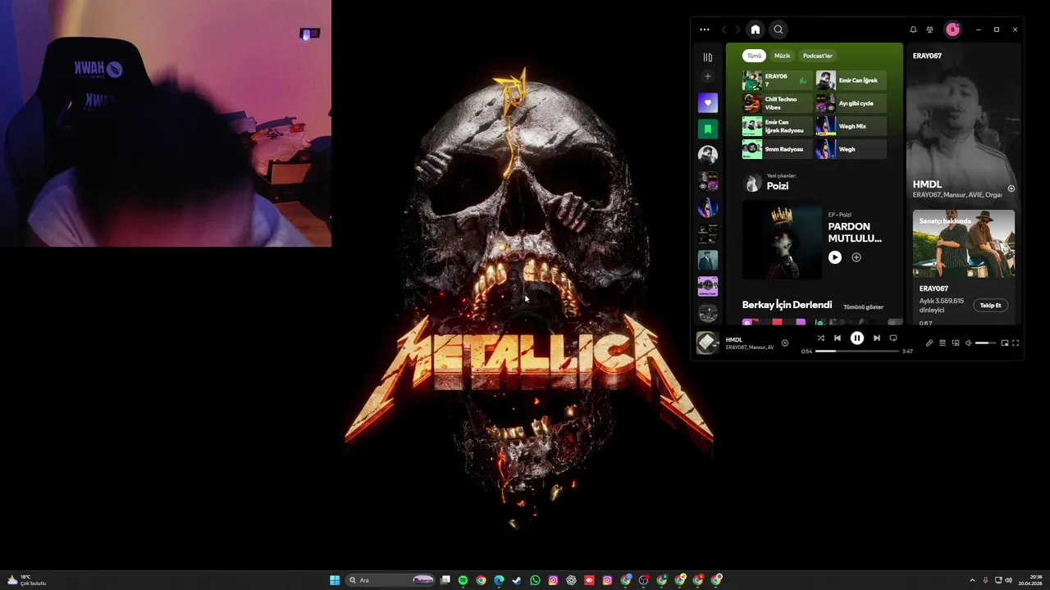The image size is (1050, 590).
Task: Toggle repeat mode
Action: point(893,338)
